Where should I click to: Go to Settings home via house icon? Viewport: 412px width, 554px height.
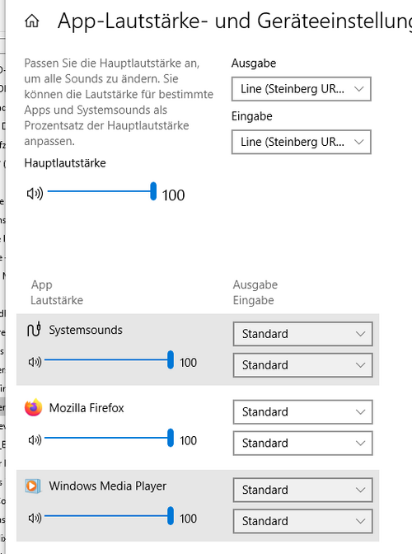(32, 21)
